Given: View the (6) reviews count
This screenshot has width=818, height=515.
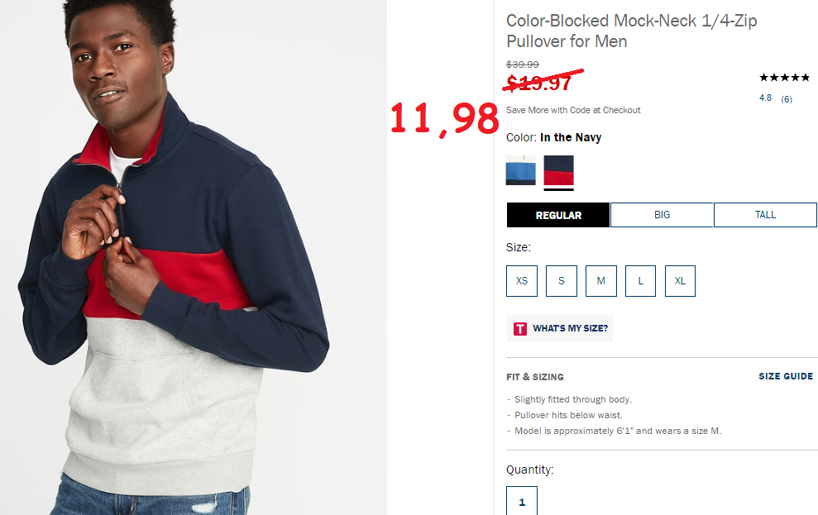Looking at the screenshot, I should pyautogui.click(x=787, y=99).
